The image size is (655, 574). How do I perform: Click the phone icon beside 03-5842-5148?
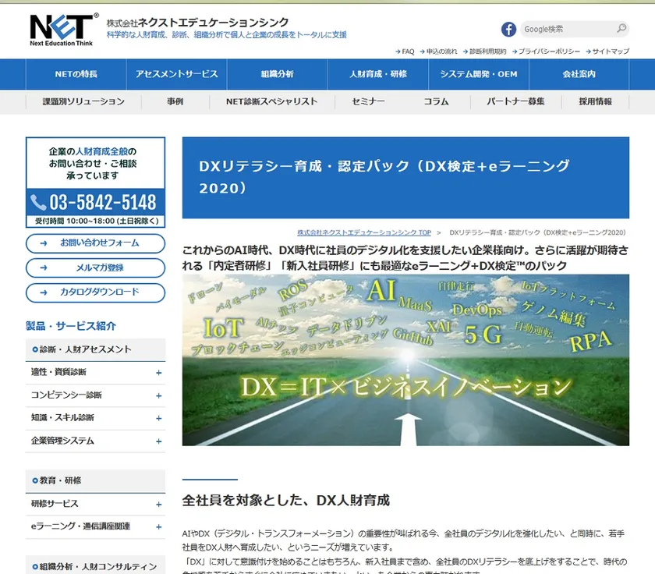(x=38, y=203)
